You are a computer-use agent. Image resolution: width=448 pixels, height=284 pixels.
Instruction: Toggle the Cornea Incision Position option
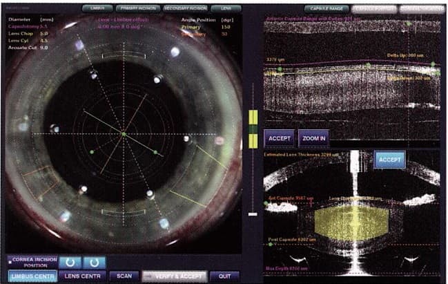30,263
